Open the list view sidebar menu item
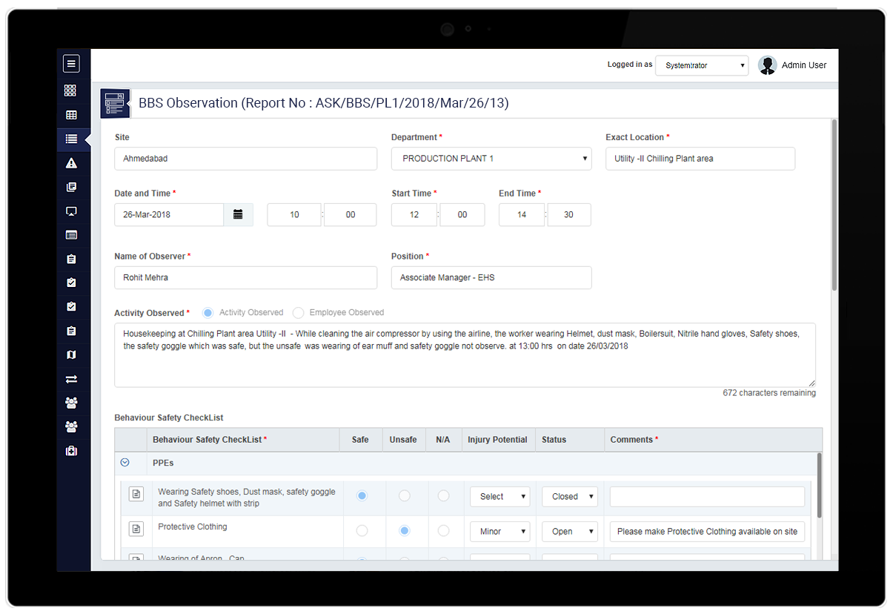Image resolution: width=893 pixels, height=614 pixels. [71, 139]
